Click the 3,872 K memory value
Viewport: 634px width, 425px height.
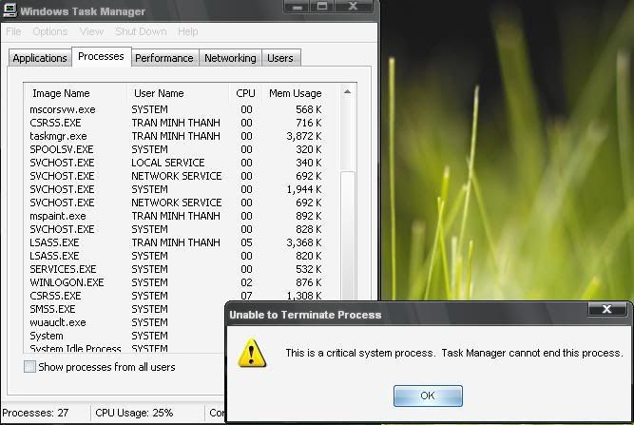(303, 136)
